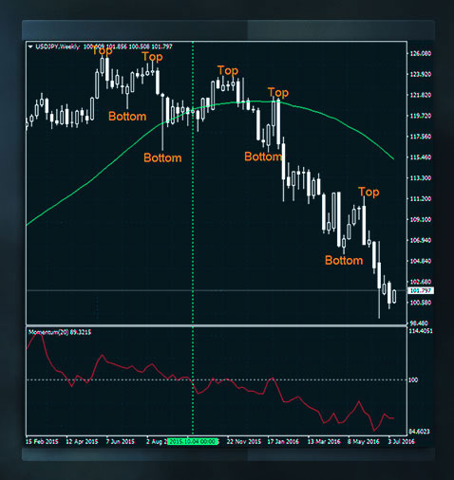Viewport: 454px width, 480px height.
Task: Click the green date label 2015.10.04 00:00
Action: click(193, 441)
